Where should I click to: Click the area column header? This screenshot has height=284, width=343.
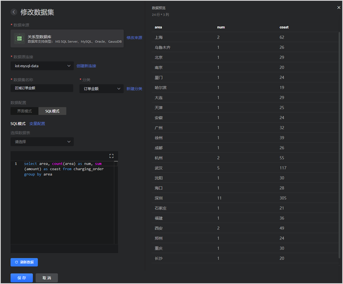point(158,27)
